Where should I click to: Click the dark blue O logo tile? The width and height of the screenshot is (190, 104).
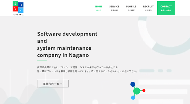21,5
